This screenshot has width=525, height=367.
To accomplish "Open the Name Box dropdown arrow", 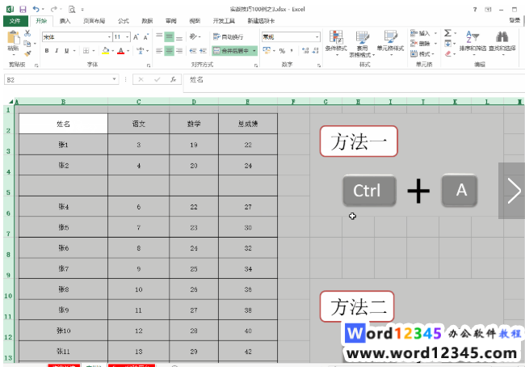I will (114, 79).
